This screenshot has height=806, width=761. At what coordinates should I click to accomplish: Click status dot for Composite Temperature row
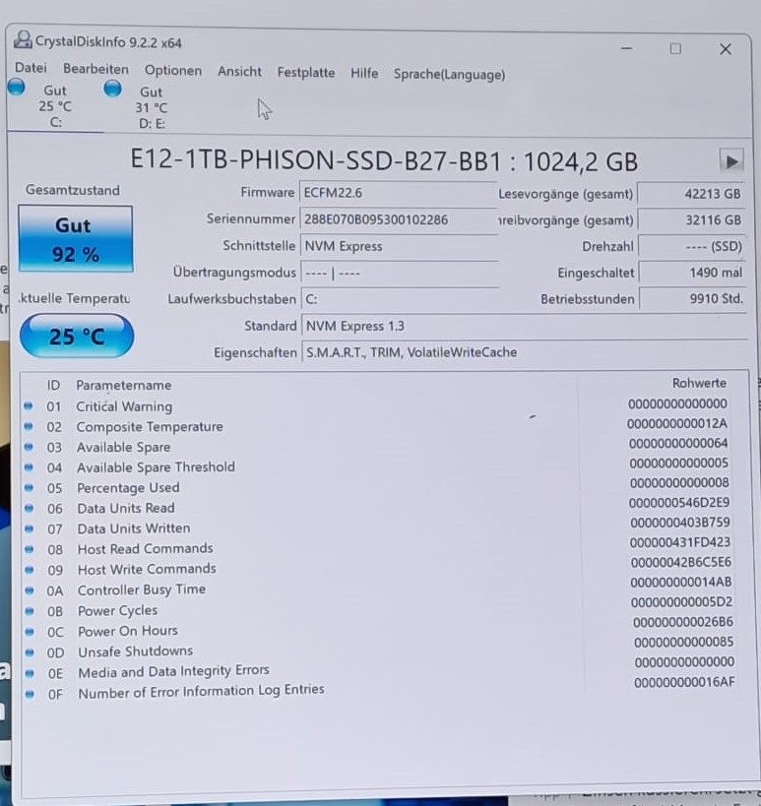point(29,427)
